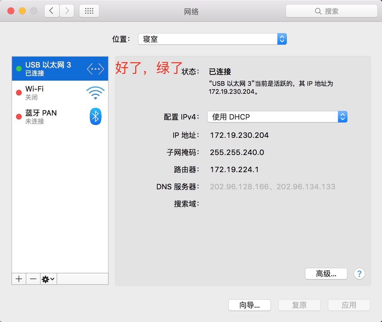Click the 复原 revert button
The width and height of the screenshot is (382, 322).
(299, 305)
